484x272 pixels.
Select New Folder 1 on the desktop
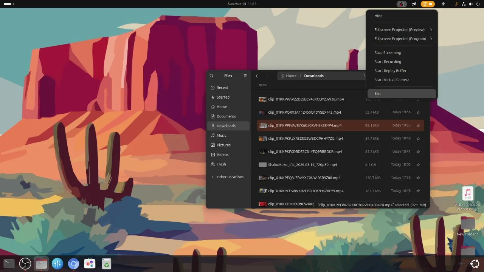point(468,227)
